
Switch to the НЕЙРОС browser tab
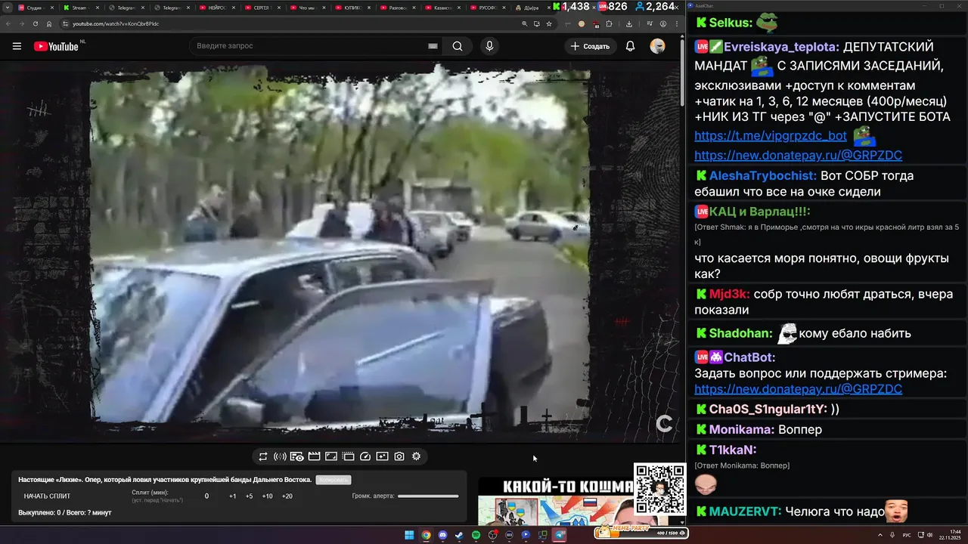coord(216,8)
